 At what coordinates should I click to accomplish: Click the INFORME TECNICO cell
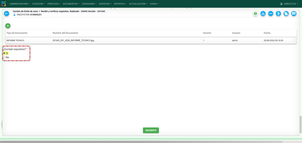(15, 41)
